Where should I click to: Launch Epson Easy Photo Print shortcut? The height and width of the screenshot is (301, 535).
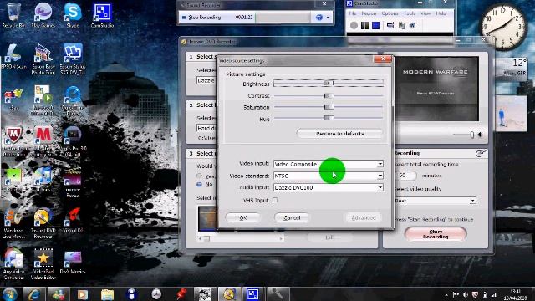43,59
